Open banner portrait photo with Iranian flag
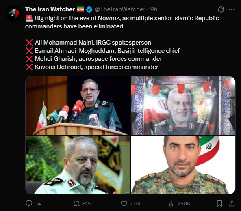 coord(183,105)
